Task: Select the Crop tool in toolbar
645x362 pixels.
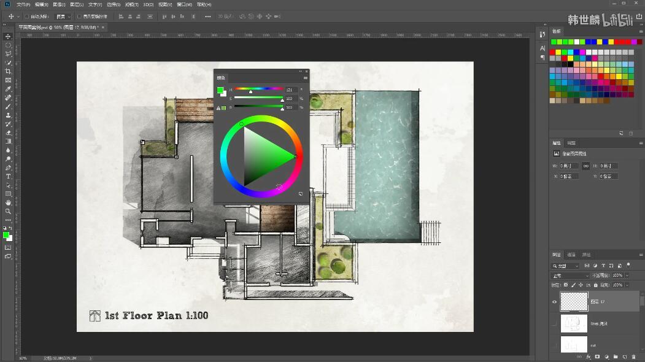Action: click(x=8, y=71)
